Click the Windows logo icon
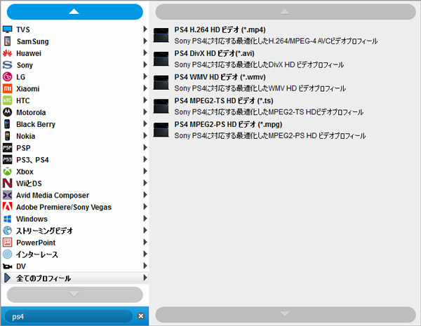The image size is (421, 326). click(8, 219)
